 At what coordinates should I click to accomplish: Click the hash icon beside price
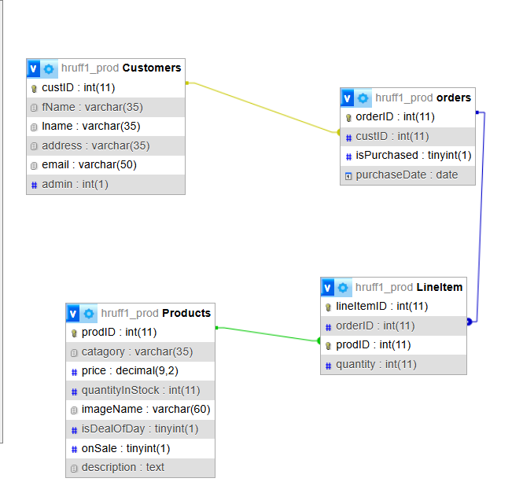pyautogui.click(x=75, y=372)
